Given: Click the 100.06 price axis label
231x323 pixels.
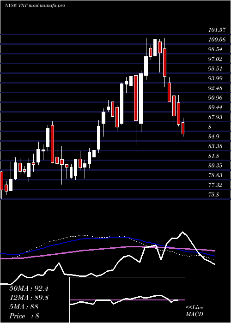Looking at the screenshot, I should (x=217, y=40).
